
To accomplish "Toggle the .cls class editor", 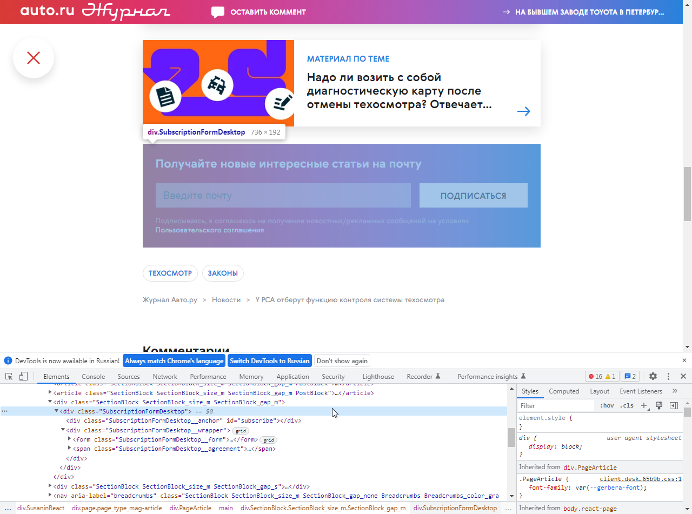I will [627, 405].
